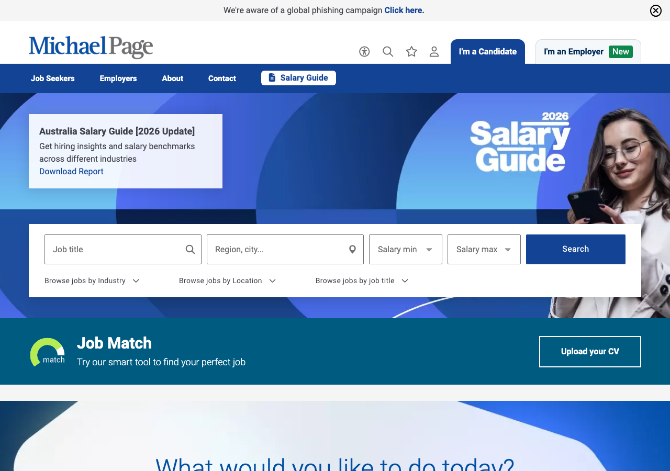Open the Employers menu
The height and width of the screenshot is (471, 670).
point(118,78)
